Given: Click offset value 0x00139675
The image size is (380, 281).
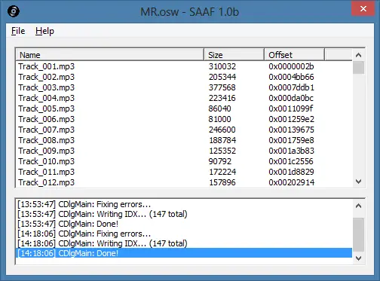Looking at the screenshot, I should point(291,130).
